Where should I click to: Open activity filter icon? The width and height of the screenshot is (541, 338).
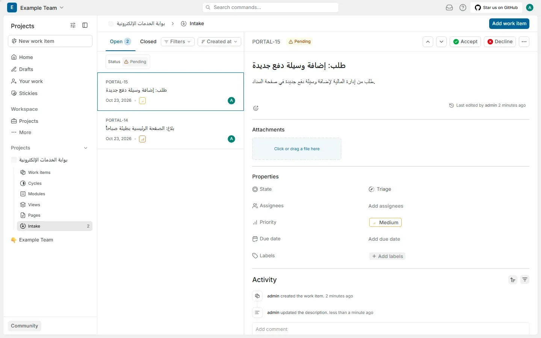pyautogui.click(x=525, y=280)
